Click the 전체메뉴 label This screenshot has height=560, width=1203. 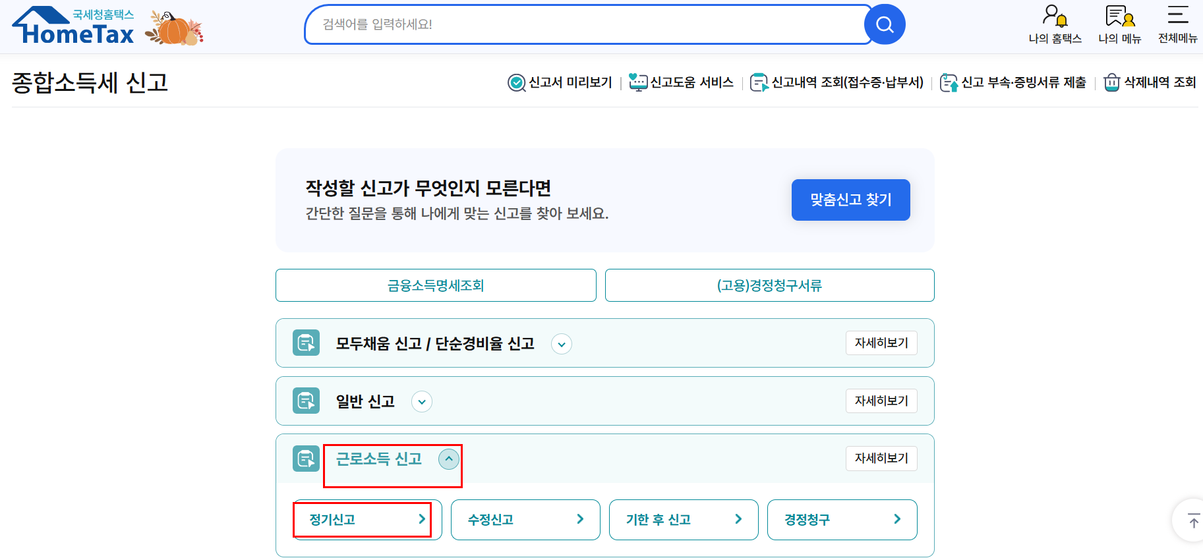coord(1178,38)
